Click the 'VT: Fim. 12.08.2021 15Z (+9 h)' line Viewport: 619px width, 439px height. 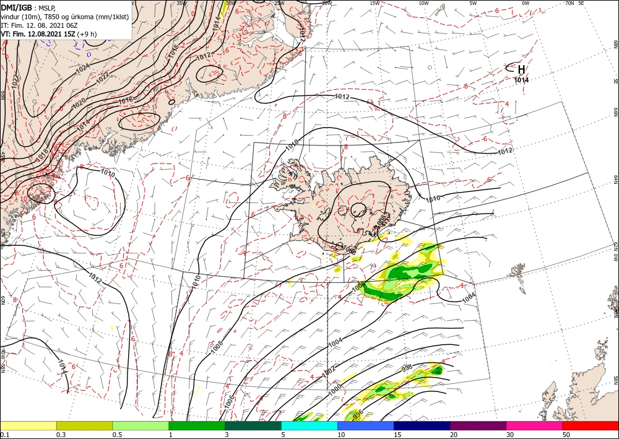pyautogui.click(x=48, y=34)
